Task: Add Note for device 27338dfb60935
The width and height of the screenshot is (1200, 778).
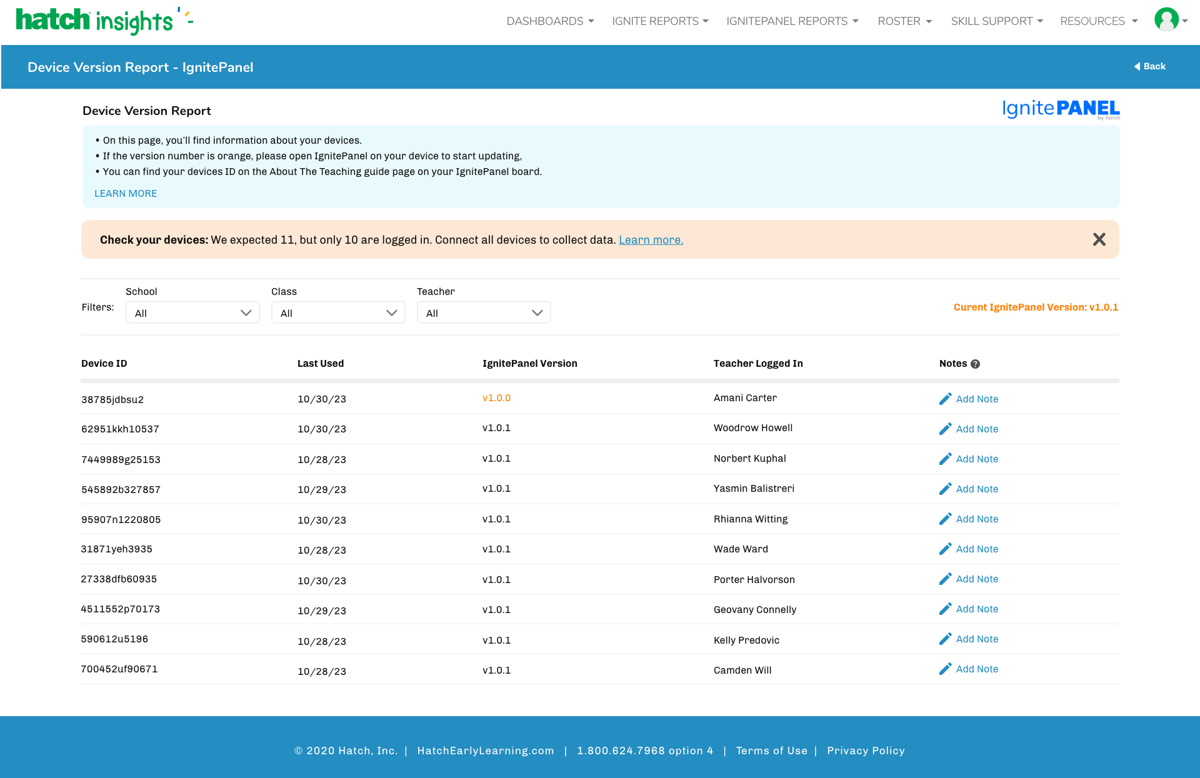Action: click(x=977, y=579)
